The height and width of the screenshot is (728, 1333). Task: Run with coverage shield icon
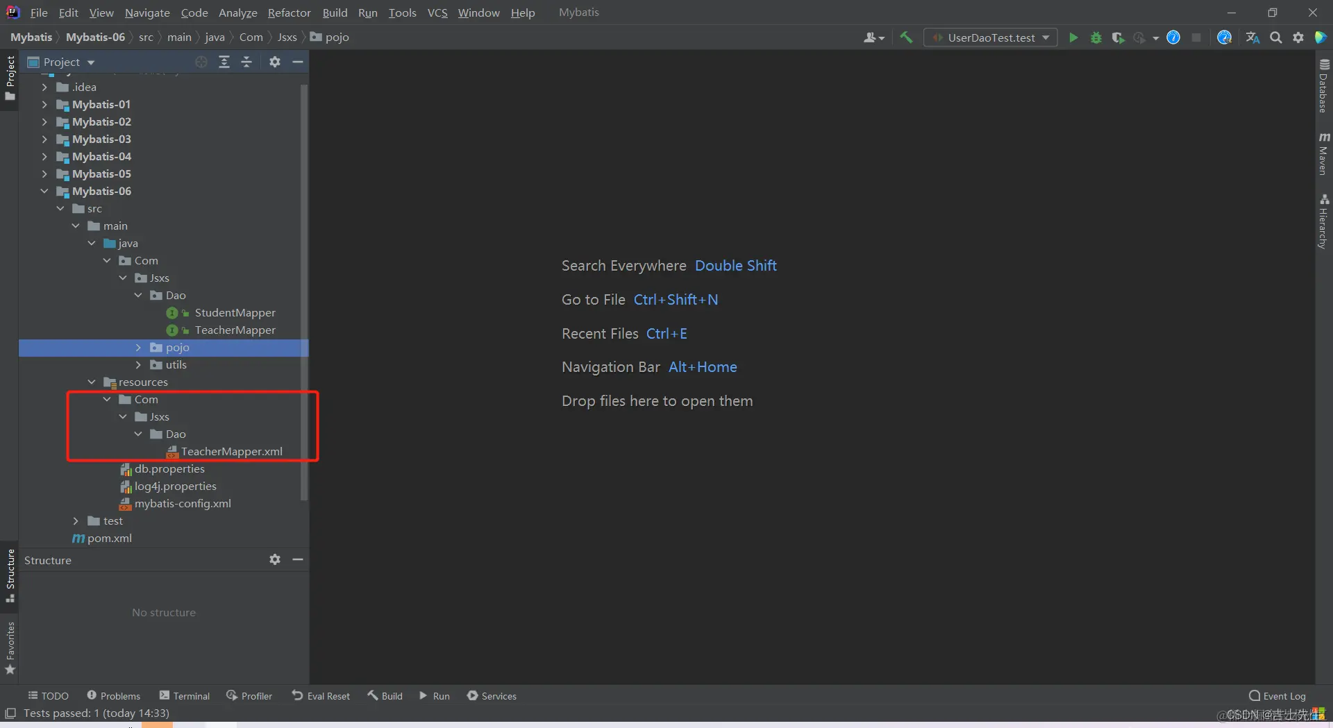point(1117,37)
